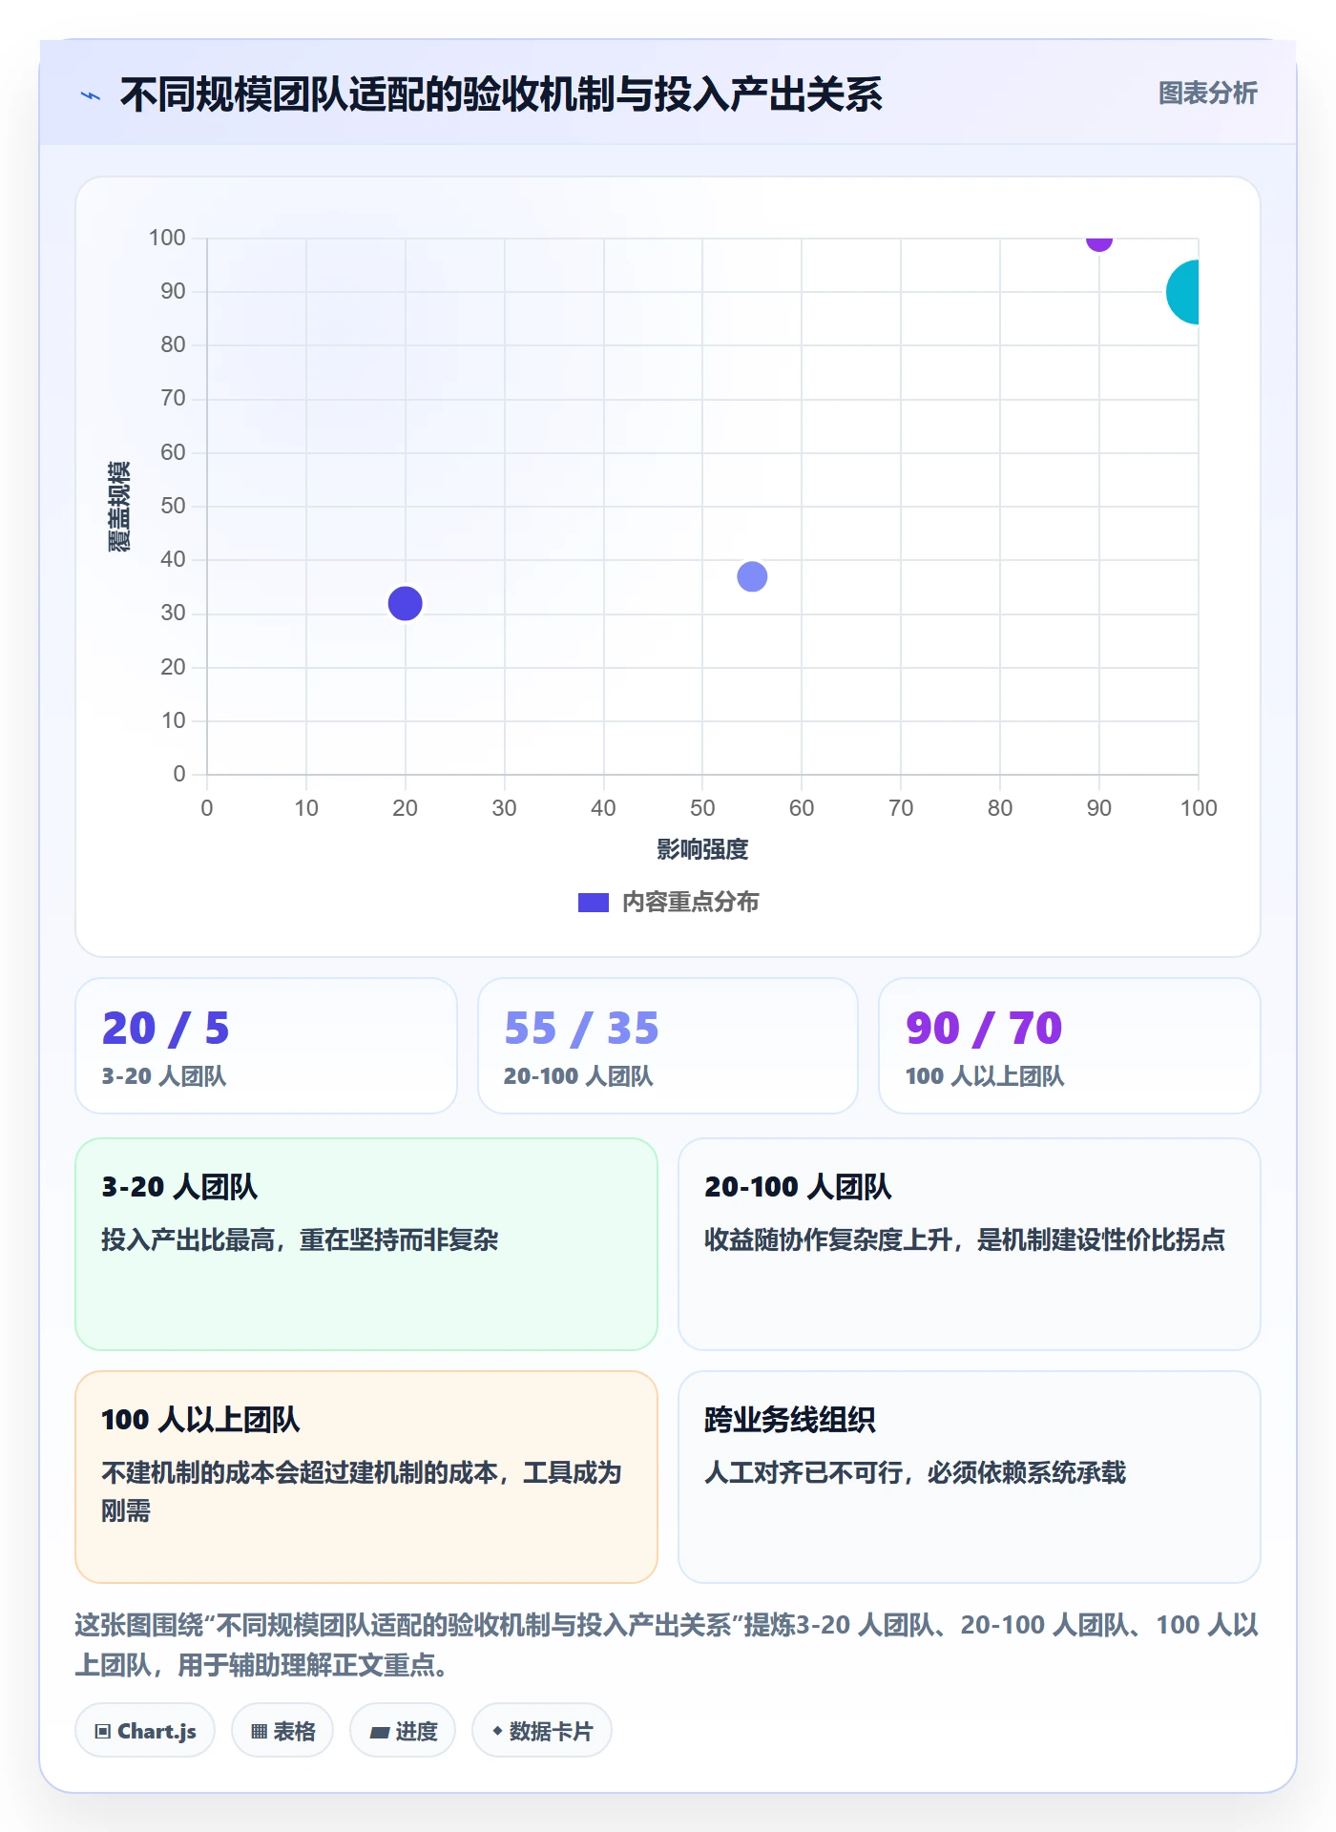Click the 55 / 35 data card
Screen dimensions: 1336x1832
(668, 1046)
